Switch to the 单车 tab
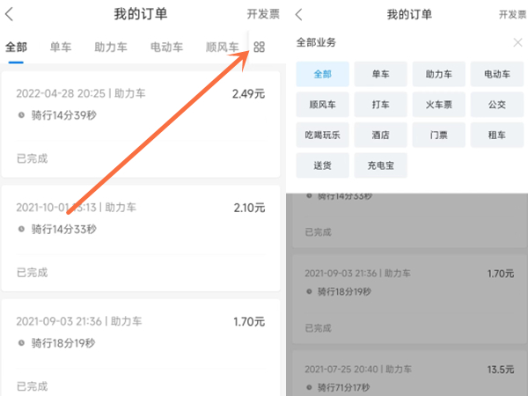The image size is (528, 396). coord(61,48)
